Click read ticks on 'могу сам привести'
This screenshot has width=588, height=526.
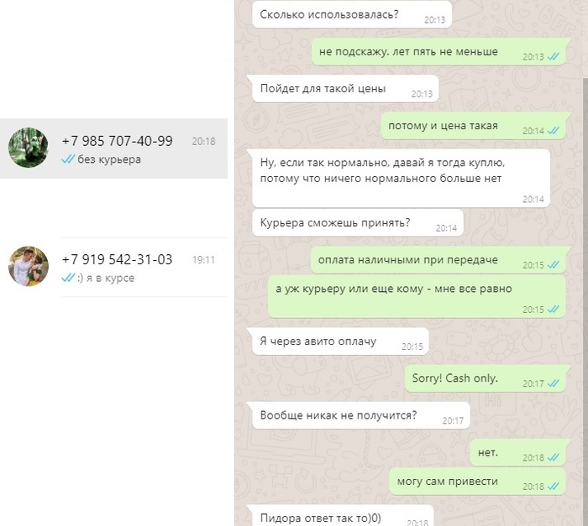[553, 487]
